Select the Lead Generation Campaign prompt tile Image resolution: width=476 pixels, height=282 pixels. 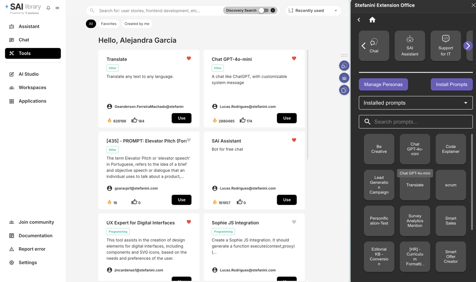(379, 185)
